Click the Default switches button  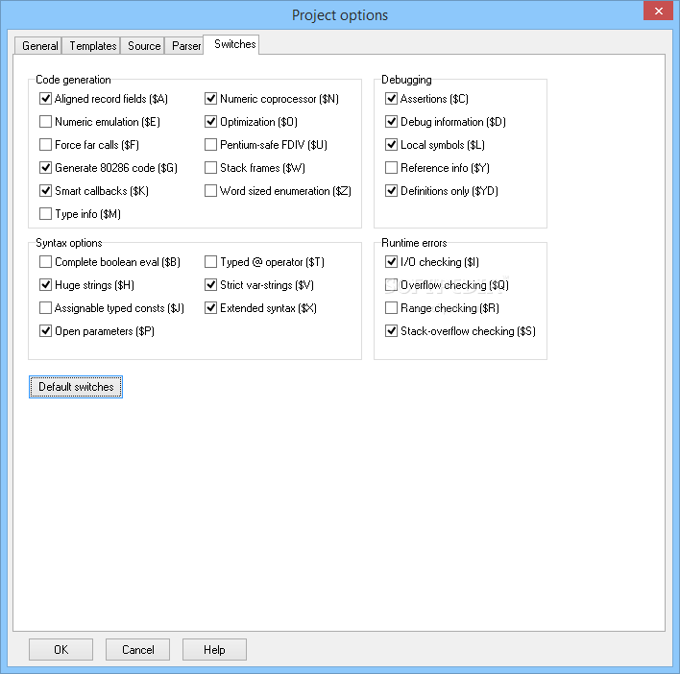tap(76, 387)
